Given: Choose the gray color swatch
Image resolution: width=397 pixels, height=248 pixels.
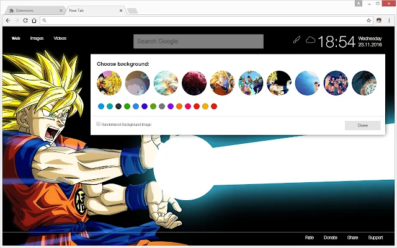Looking at the screenshot, I should [x=162, y=106].
